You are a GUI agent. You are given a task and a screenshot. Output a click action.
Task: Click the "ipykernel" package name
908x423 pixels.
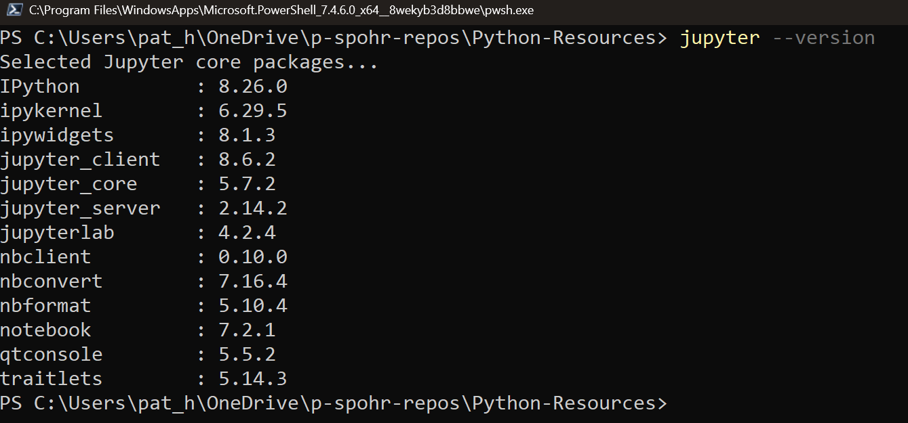pyautogui.click(x=52, y=111)
